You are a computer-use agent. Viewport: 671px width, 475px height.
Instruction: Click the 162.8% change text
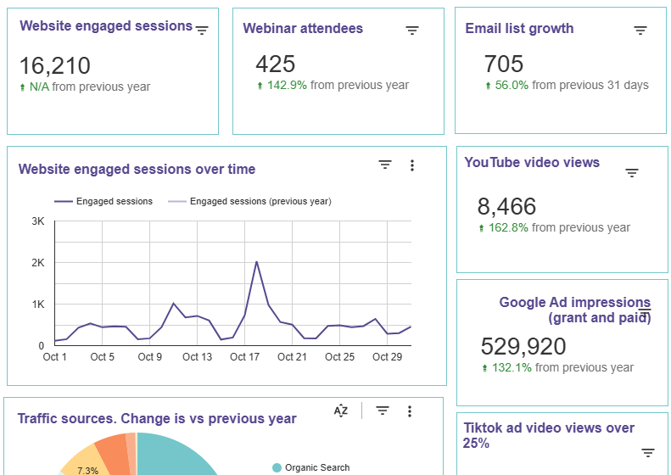tap(508, 227)
